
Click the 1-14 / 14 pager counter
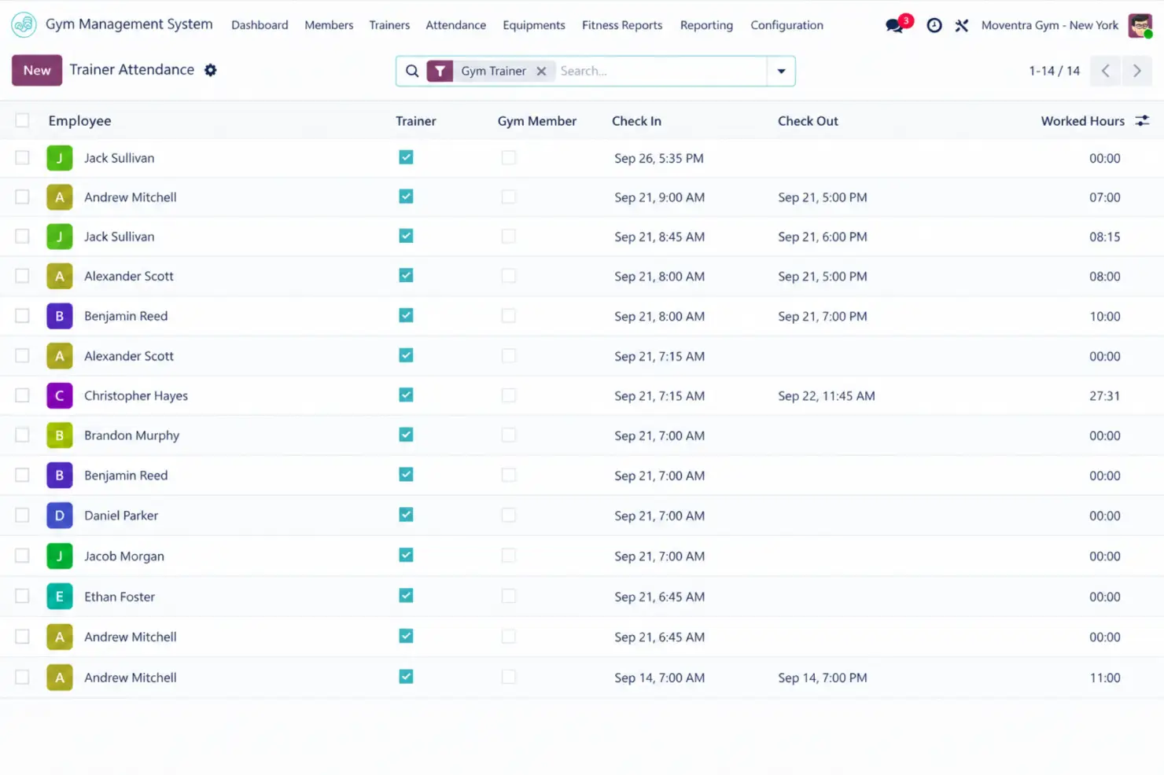click(x=1054, y=71)
